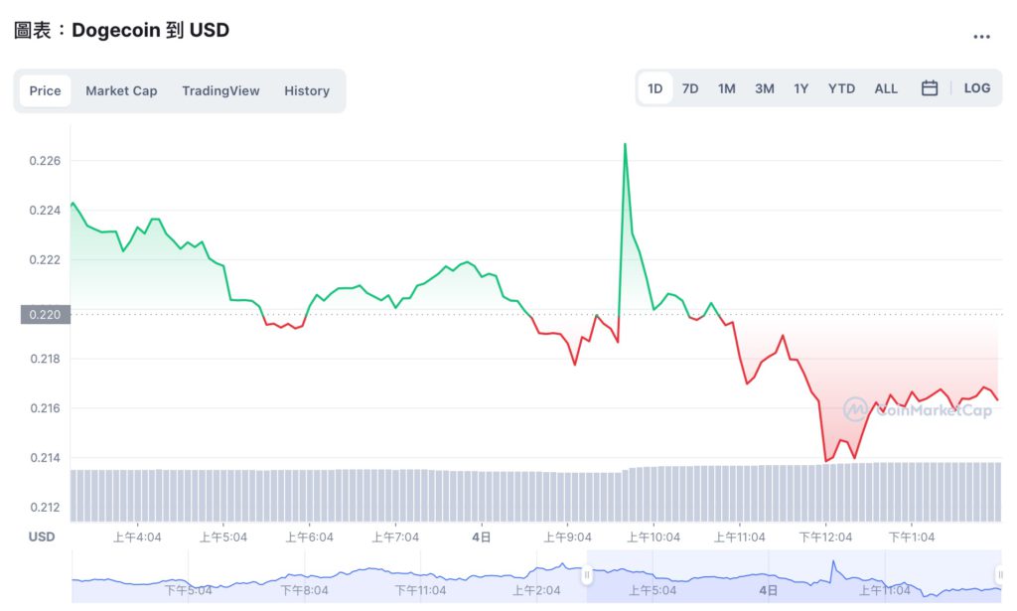Select the YTD range

[841, 88]
